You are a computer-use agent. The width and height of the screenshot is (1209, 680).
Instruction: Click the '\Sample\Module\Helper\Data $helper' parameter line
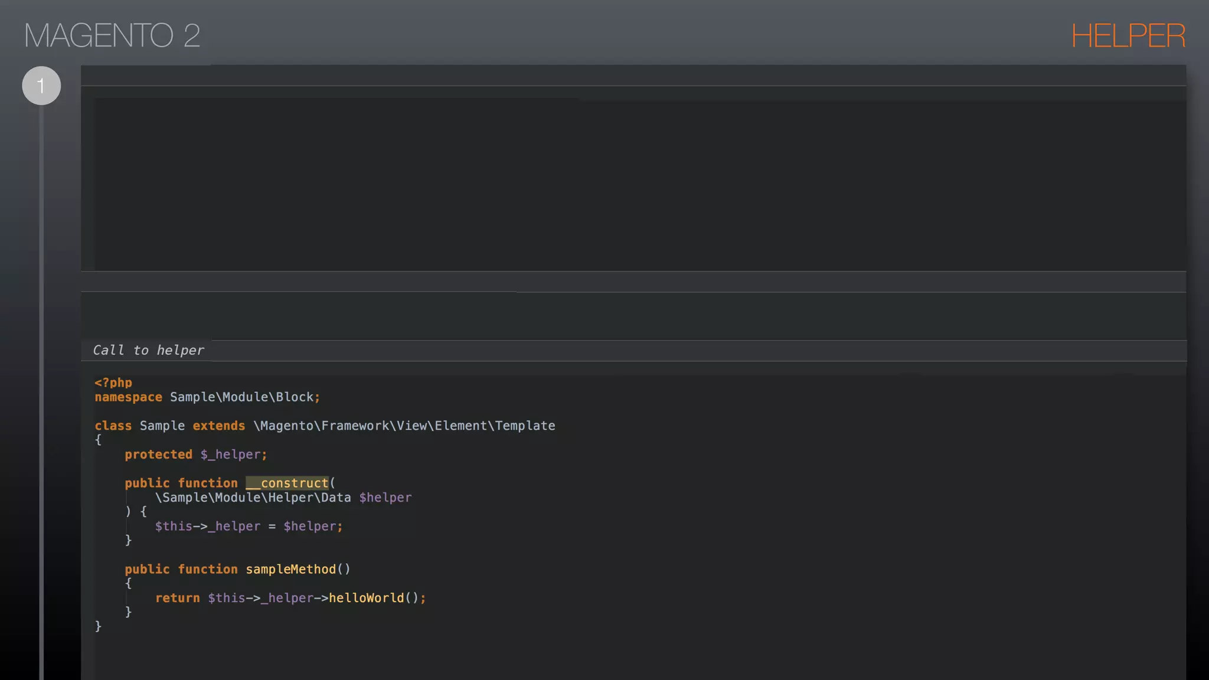click(283, 498)
